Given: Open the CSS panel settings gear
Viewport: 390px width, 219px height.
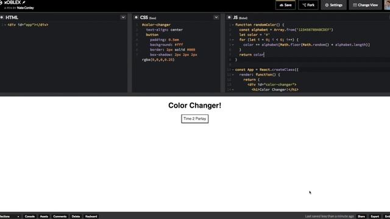Looking at the screenshot, I should (136, 18).
